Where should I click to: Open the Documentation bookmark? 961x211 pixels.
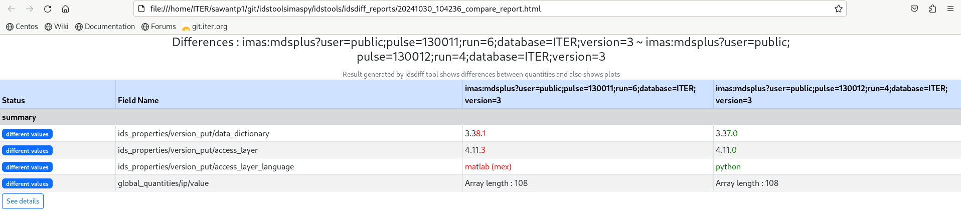tap(105, 27)
